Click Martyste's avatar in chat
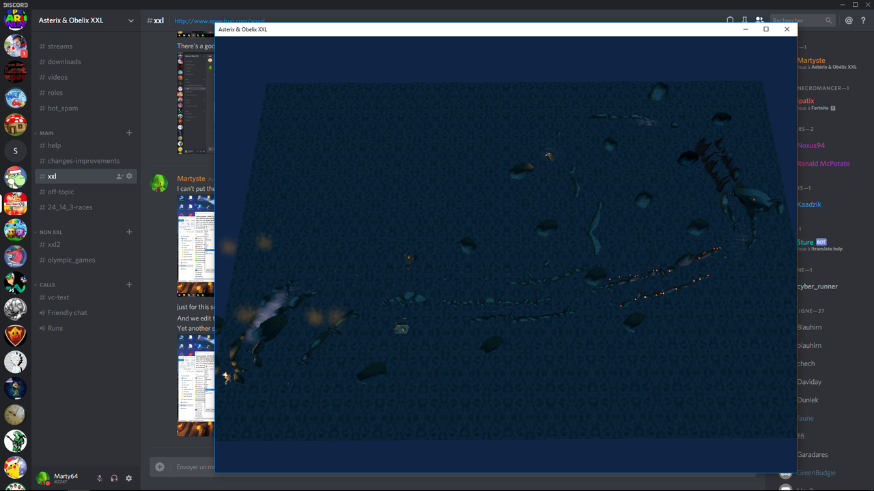The height and width of the screenshot is (491, 874). [159, 183]
